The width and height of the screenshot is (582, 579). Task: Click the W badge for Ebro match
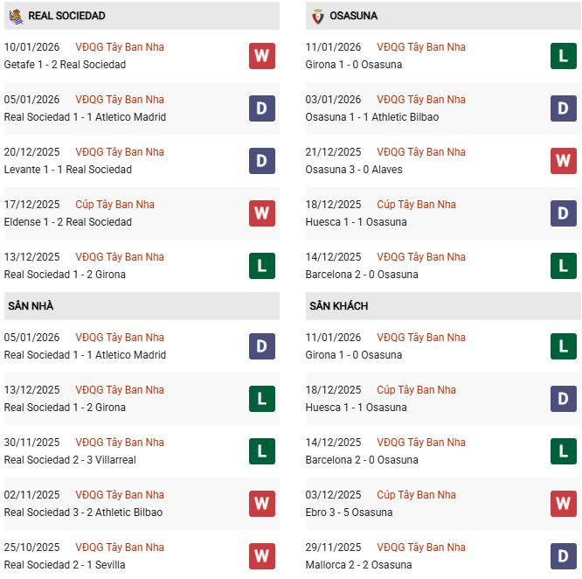point(563,504)
